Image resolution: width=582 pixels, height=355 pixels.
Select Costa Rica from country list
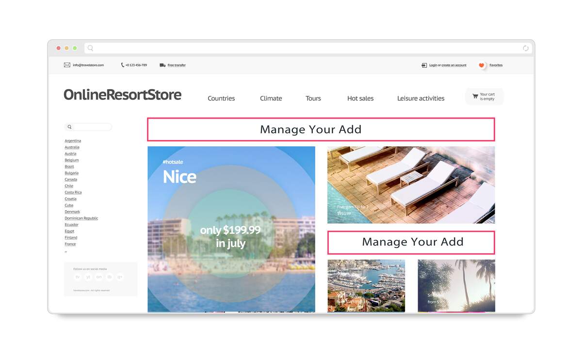coord(73,192)
